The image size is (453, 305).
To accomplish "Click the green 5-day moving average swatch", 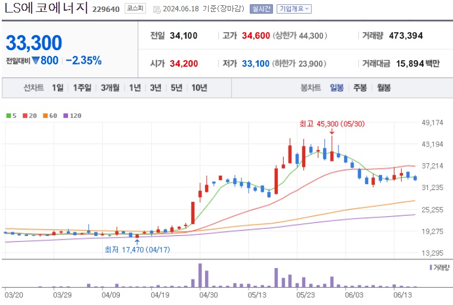I will [8, 116].
